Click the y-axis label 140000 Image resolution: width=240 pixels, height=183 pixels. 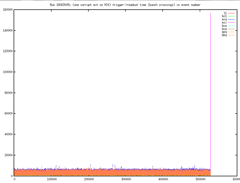tap(8, 30)
